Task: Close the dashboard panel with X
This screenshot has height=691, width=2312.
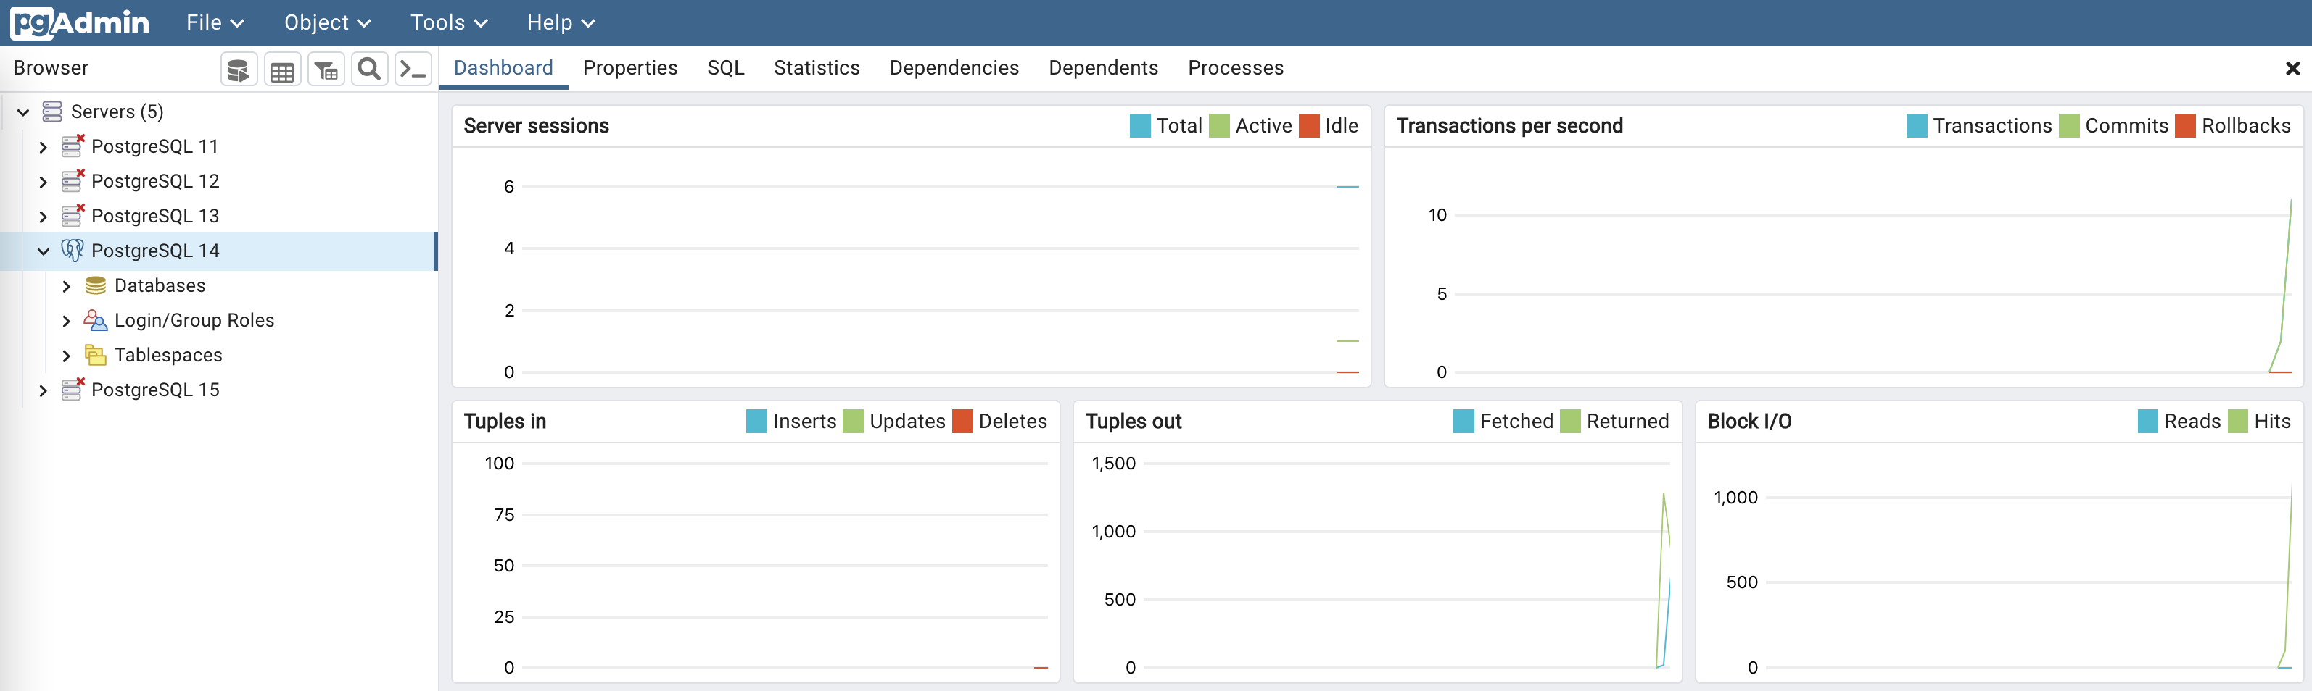Action: [x=2292, y=69]
